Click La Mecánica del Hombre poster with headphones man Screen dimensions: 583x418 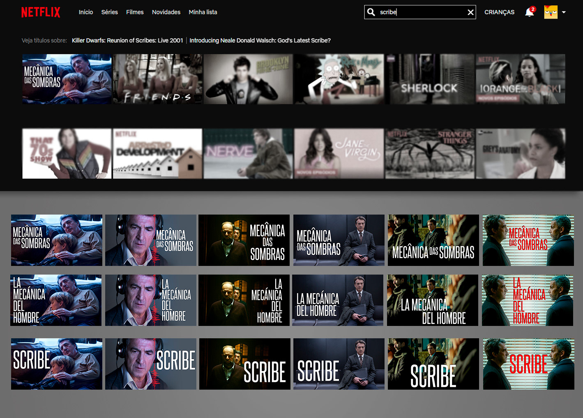pos(151,300)
